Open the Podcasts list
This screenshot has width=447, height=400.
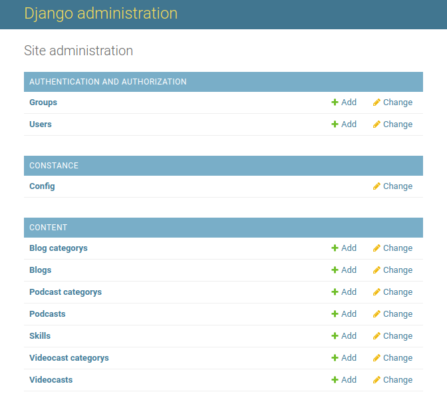tap(47, 314)
